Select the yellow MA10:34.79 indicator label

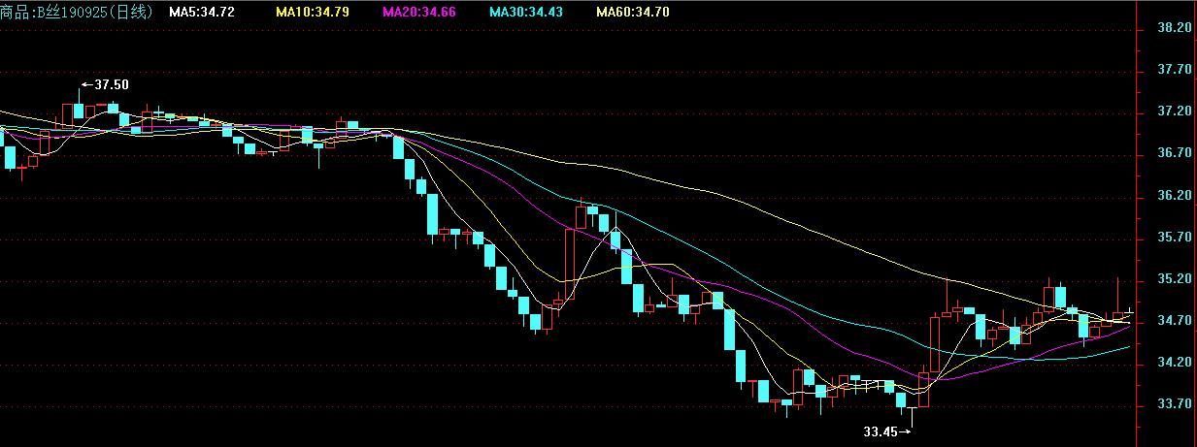coord(313,12)
